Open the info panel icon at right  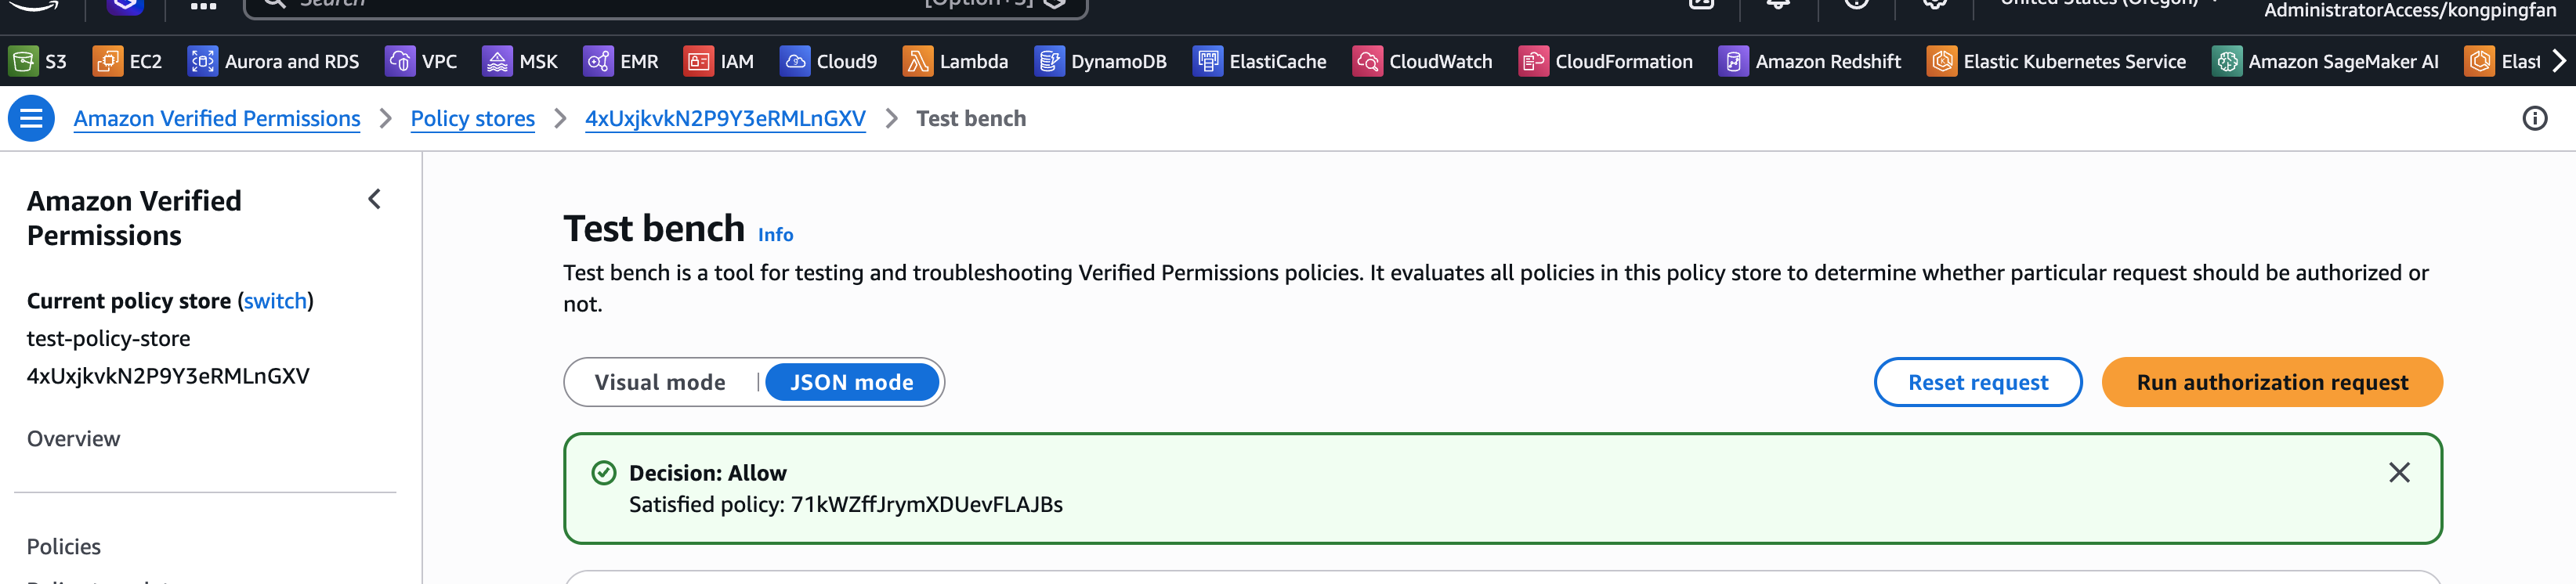[x=2534, y=118]
